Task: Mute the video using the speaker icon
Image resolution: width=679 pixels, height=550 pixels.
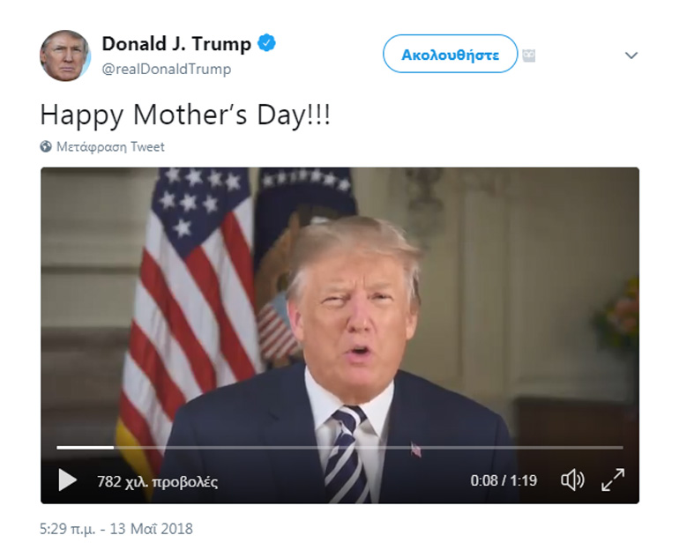Action: pos(572,480)
